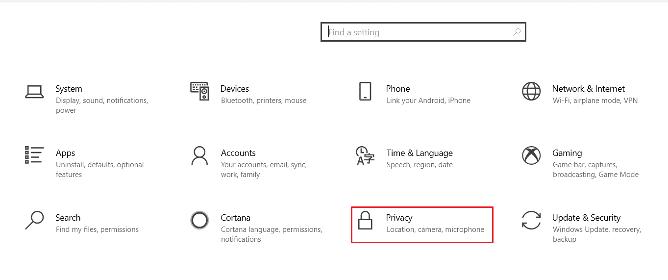The width and height of the screenshot is (668, 280).
Task: Click the Phone handset icon
Action: (365, 91)
